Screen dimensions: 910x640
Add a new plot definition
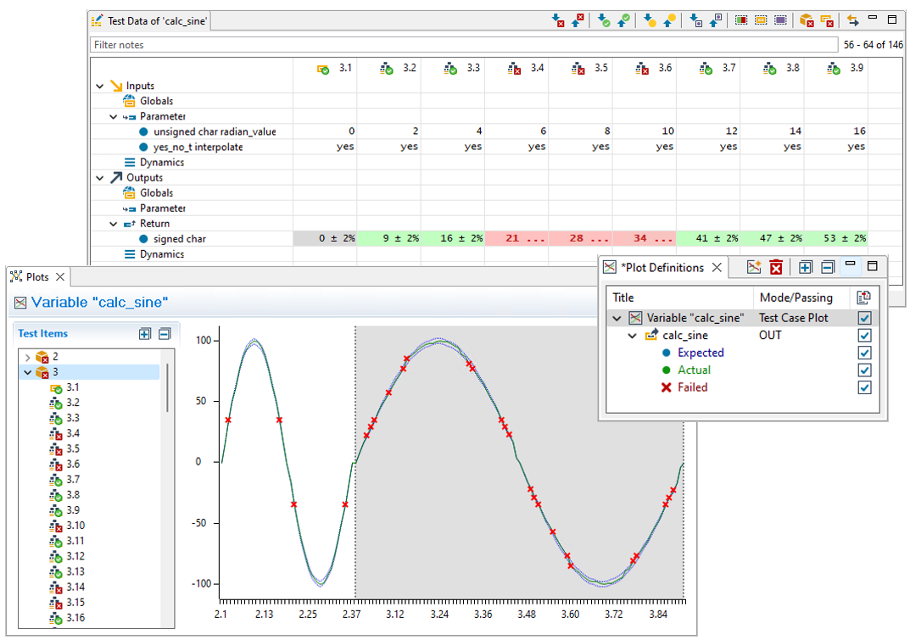[x=753, y=268]
